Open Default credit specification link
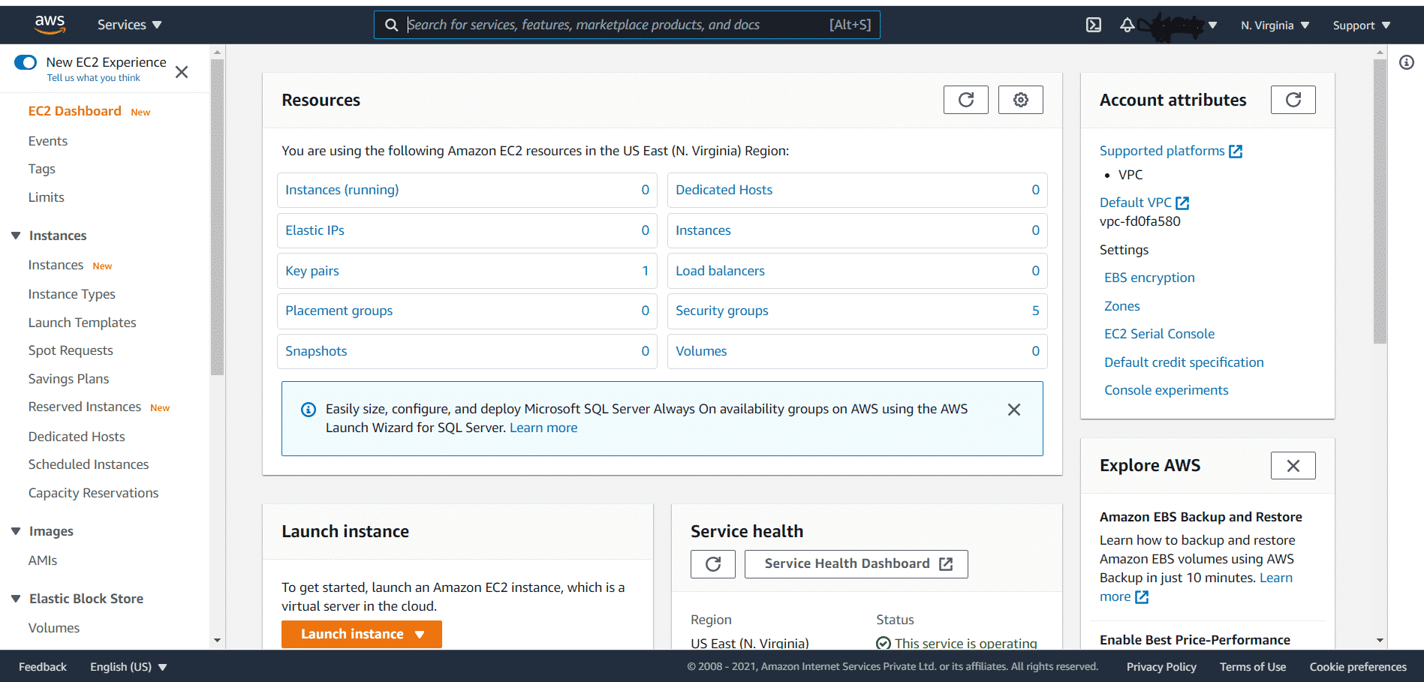Viewport: 1424px width, 682px height. tap(1185, 362)
